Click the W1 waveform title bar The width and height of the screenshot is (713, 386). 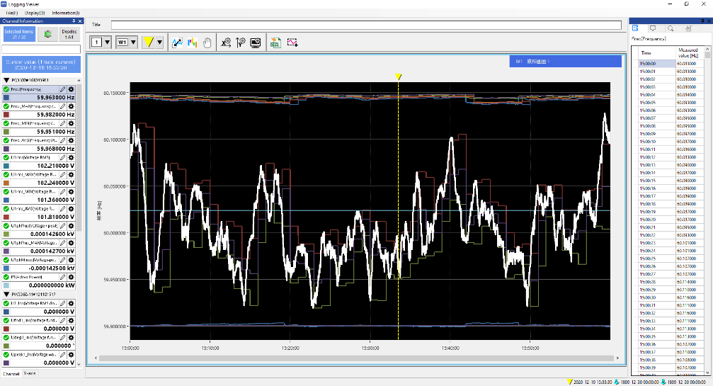click(x=565, y=62)
